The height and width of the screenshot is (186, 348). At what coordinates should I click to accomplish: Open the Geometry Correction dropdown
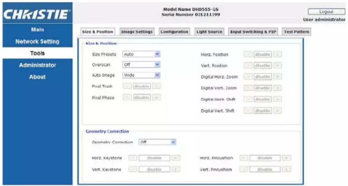tap(157, 142)
